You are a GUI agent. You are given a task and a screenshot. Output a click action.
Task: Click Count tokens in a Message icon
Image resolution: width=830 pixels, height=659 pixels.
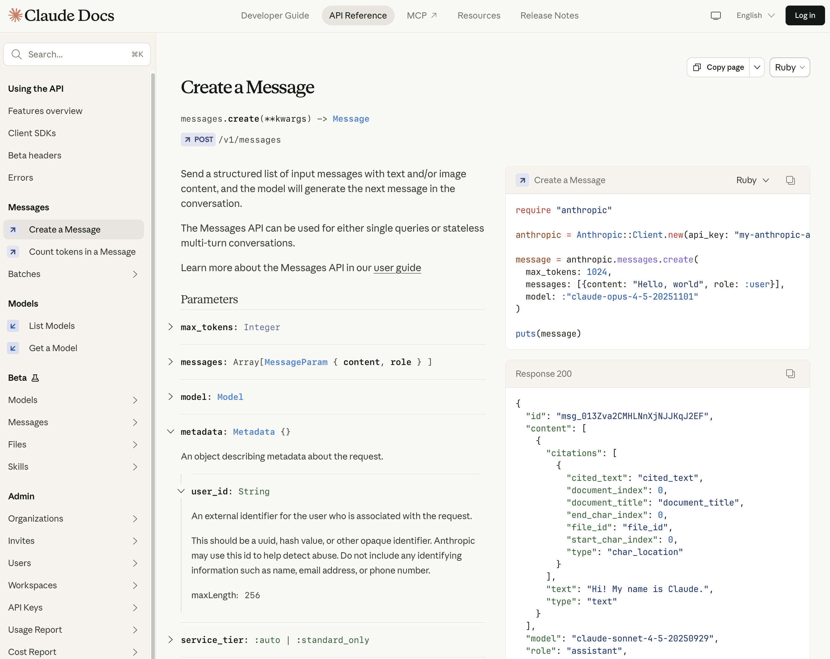[x=13, y=252]
